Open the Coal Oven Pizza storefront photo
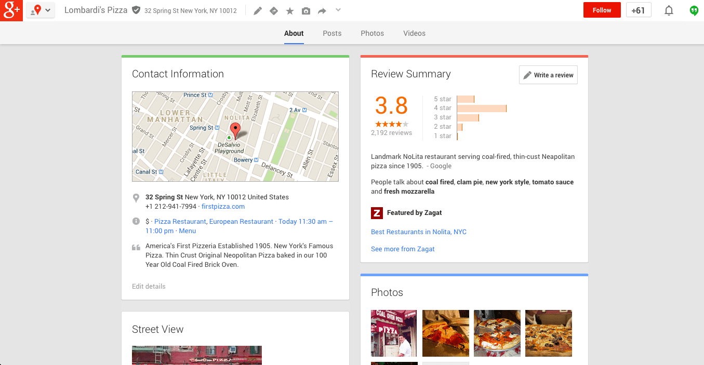The width and height of the screenshot is (704, 365). 394,333
